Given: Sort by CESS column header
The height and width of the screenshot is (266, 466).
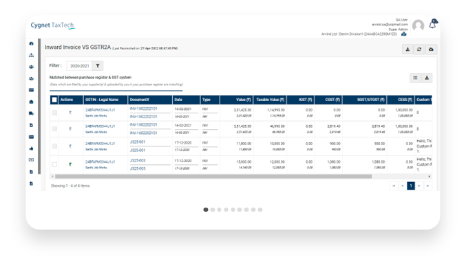Looking at the screenshot, I should pos(401,100).
